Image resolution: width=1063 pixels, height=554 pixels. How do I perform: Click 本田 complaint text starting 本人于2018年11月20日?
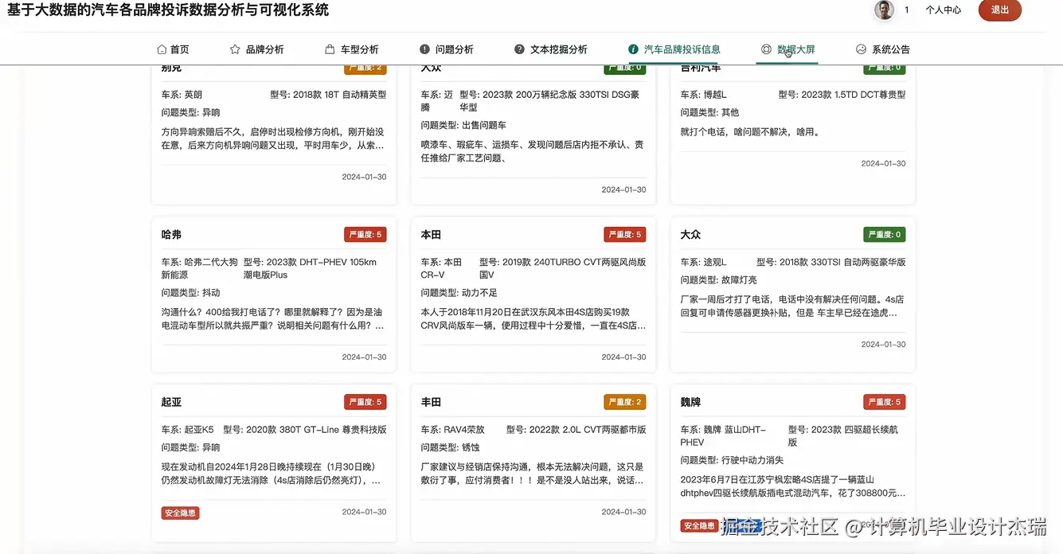pyautogui.click(x=533, y=319)
